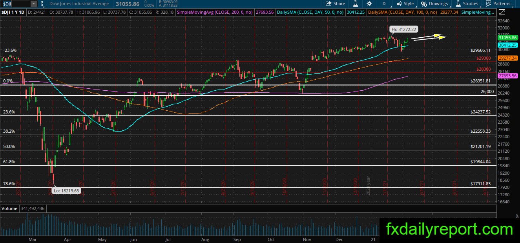520x243 pixels.
Task: Select the $26951.81 Fibonacci level label
Action: click(x=481, y=81)
